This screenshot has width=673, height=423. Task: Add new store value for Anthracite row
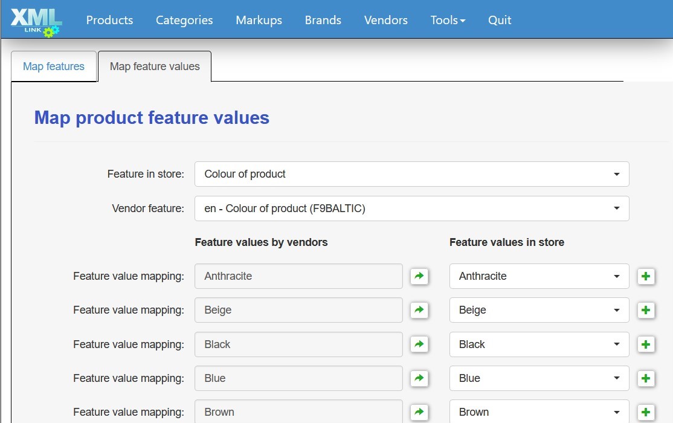(x=646, y=276)
